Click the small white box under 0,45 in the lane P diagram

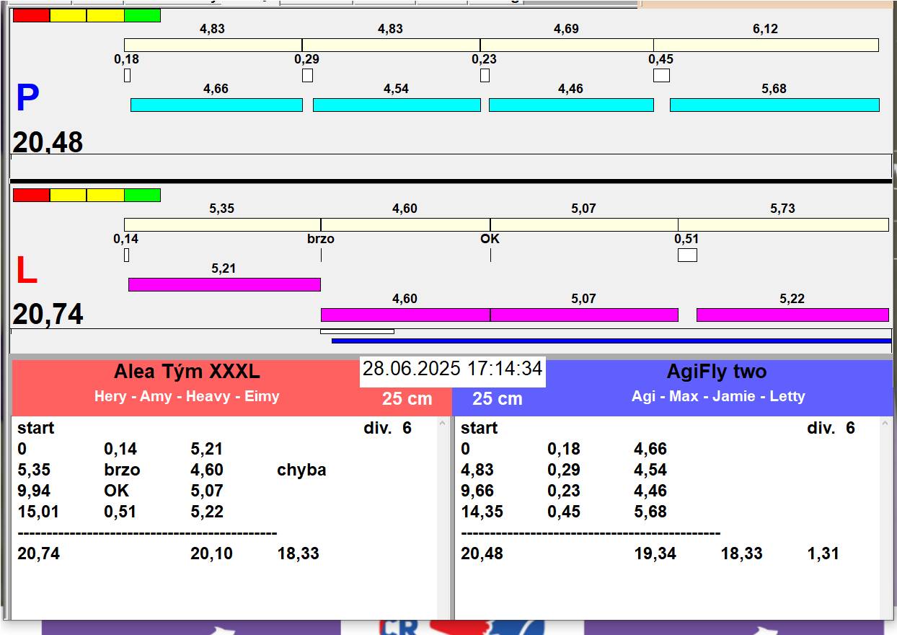pyautogui.click(x=661, y=75)
